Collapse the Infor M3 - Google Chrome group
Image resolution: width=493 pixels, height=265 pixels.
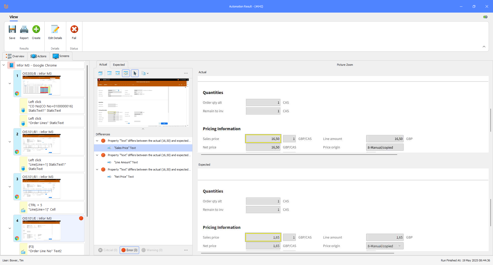coord(4,65)
